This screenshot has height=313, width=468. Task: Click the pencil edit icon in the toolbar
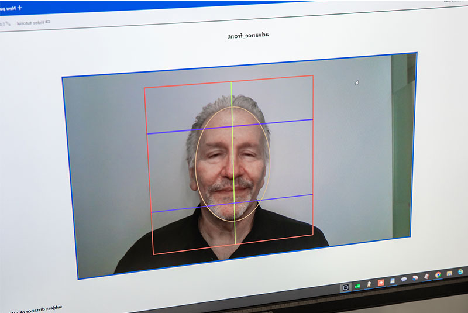[8, 23]
